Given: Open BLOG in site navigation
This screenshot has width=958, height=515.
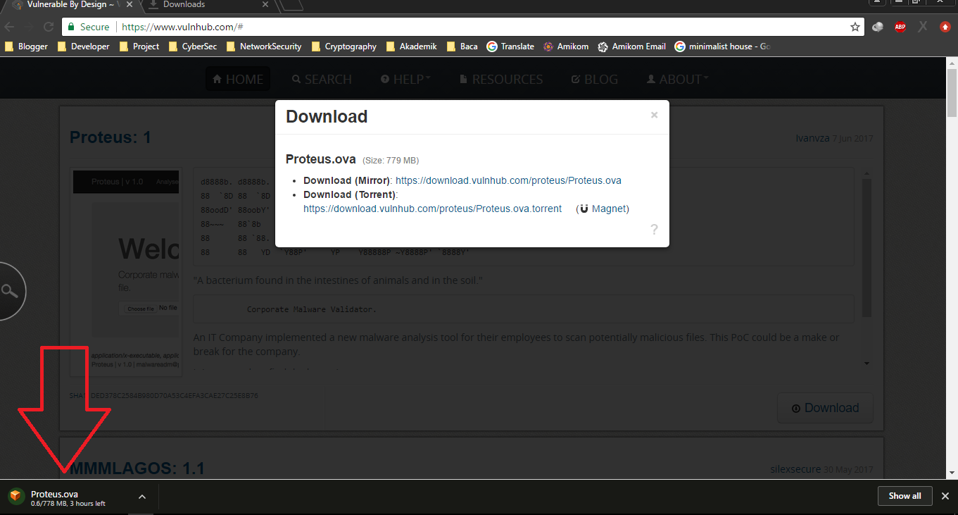Looking at the screenshot, I should (x=594, y=79).
